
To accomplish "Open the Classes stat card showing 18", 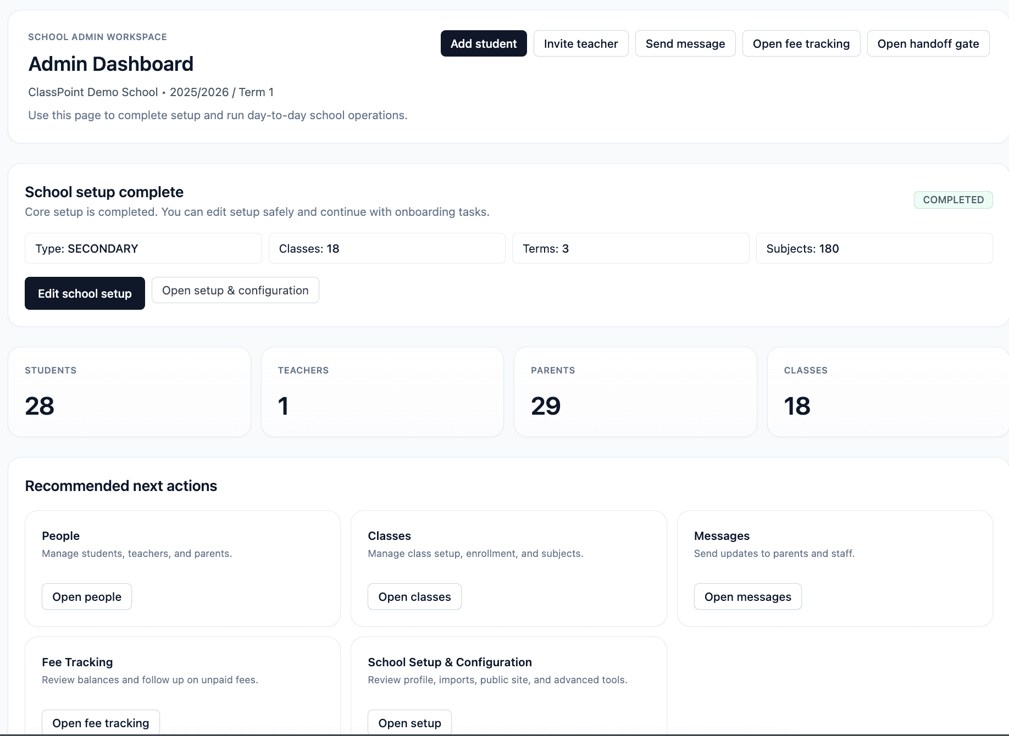I will (x=888, y=392).
